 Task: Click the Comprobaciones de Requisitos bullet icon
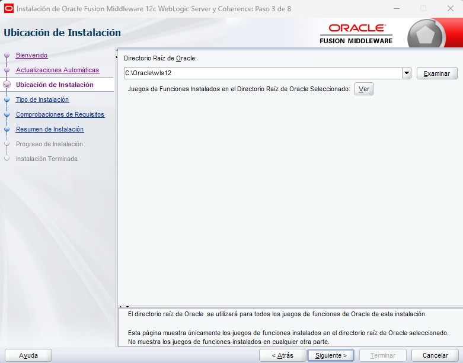click(7, 114)
